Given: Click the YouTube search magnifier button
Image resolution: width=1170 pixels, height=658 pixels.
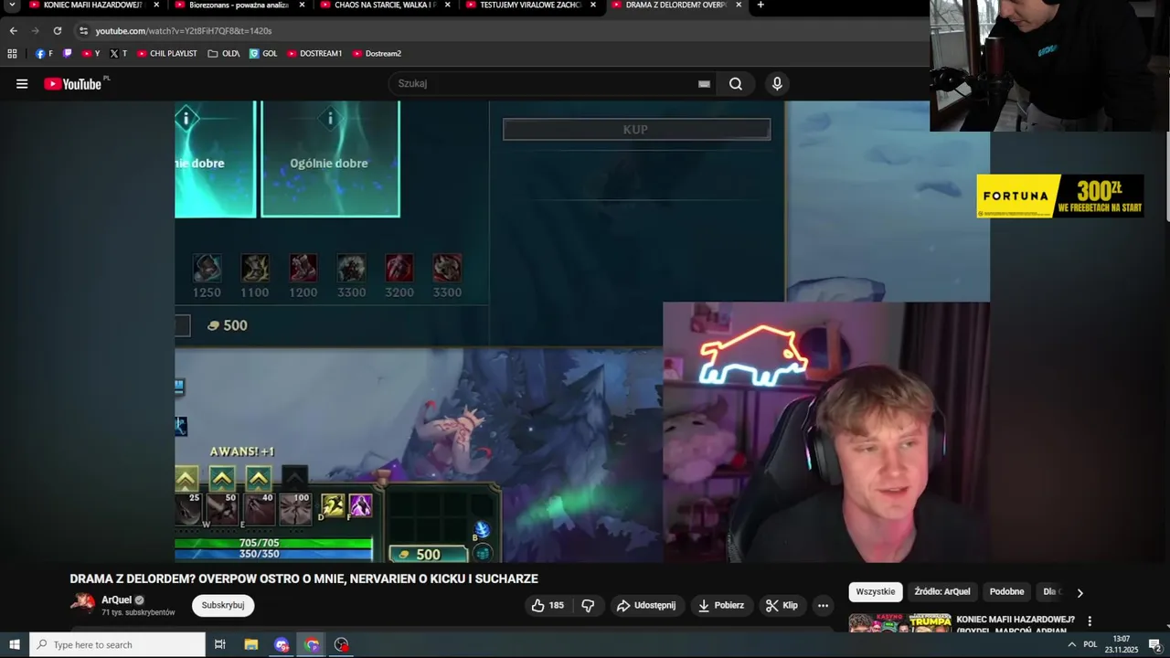Looking at the screenshot, I should (736, 84).
